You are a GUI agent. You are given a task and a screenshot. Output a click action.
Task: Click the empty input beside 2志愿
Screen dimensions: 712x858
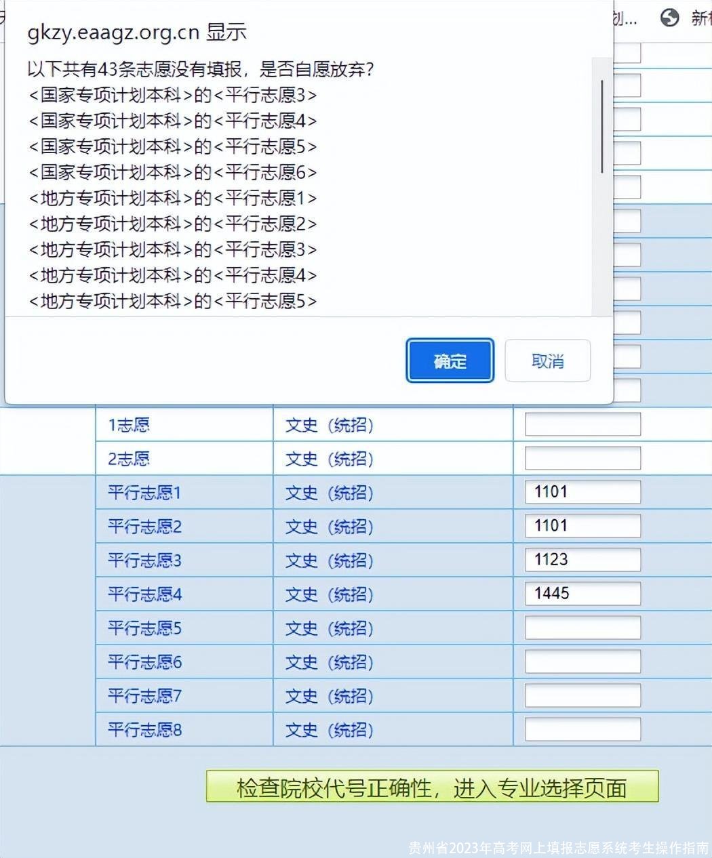582,458
